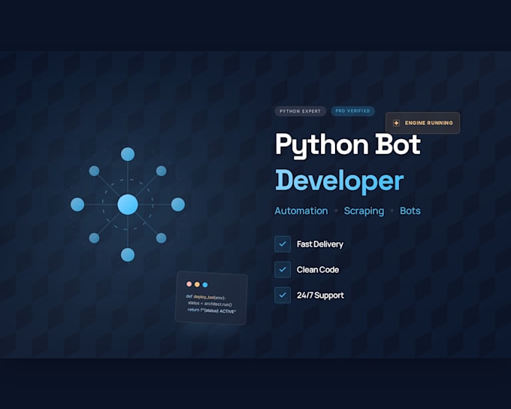Click the '24/7 Support' label text

(320, 295)
